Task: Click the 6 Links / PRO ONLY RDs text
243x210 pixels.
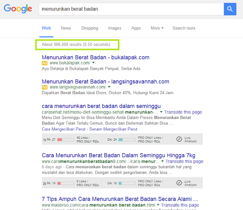Action: point(88,183)
